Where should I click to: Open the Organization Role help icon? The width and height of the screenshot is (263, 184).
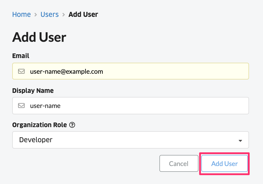72,125
